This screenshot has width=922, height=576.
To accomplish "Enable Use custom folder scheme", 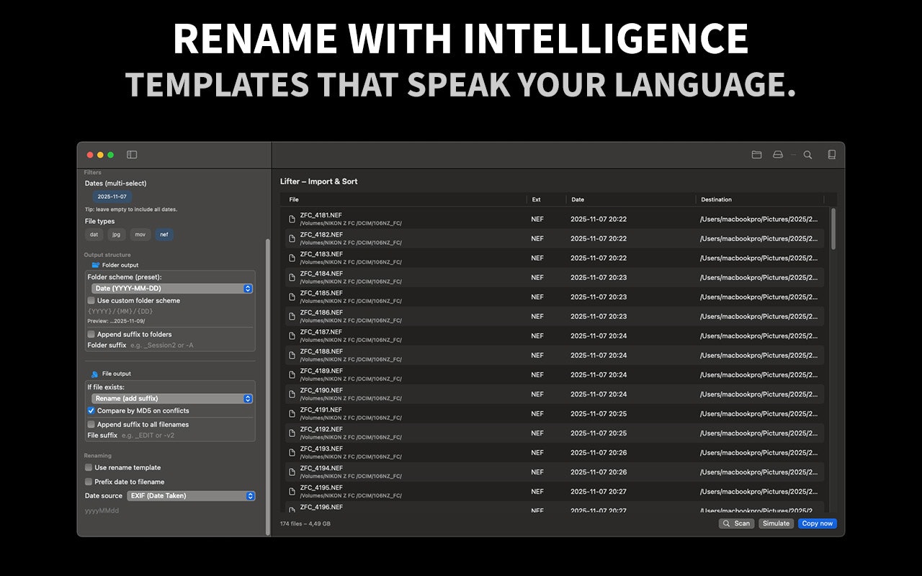I will coord(91,300).
